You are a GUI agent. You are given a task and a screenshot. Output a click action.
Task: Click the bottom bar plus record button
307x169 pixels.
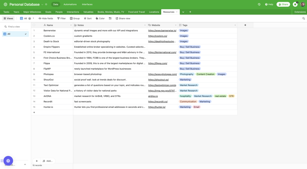[x=37, y=161]
